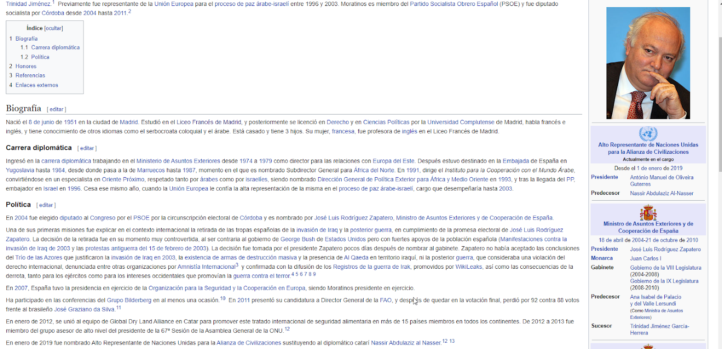This screenshot has height=349, width=722.
Task: Open 'proceso de paz árabe-israelí' top link
Action: (x=251, y=4)
